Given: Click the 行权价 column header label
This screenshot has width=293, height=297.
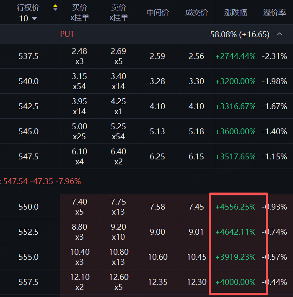Looking at the screenshot, I should [x=28, y=8].
